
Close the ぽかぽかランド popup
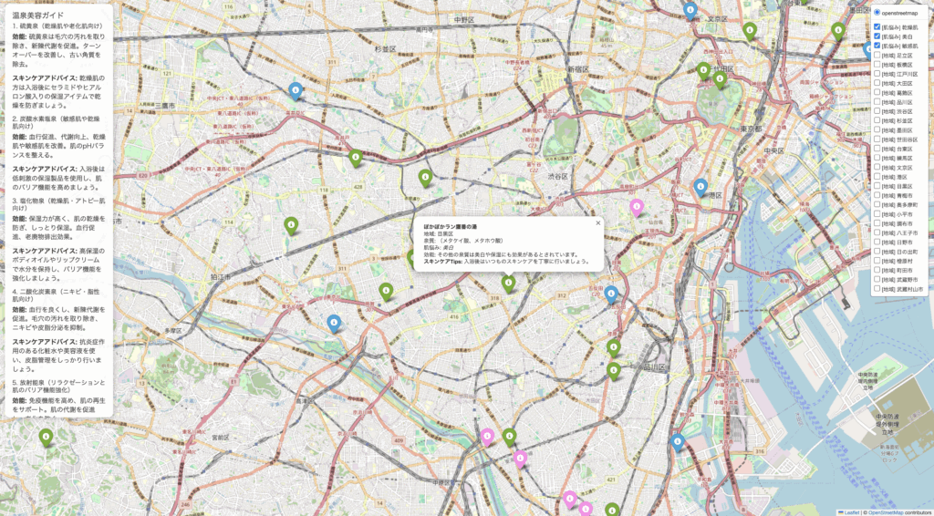click(x=598, y=223)
